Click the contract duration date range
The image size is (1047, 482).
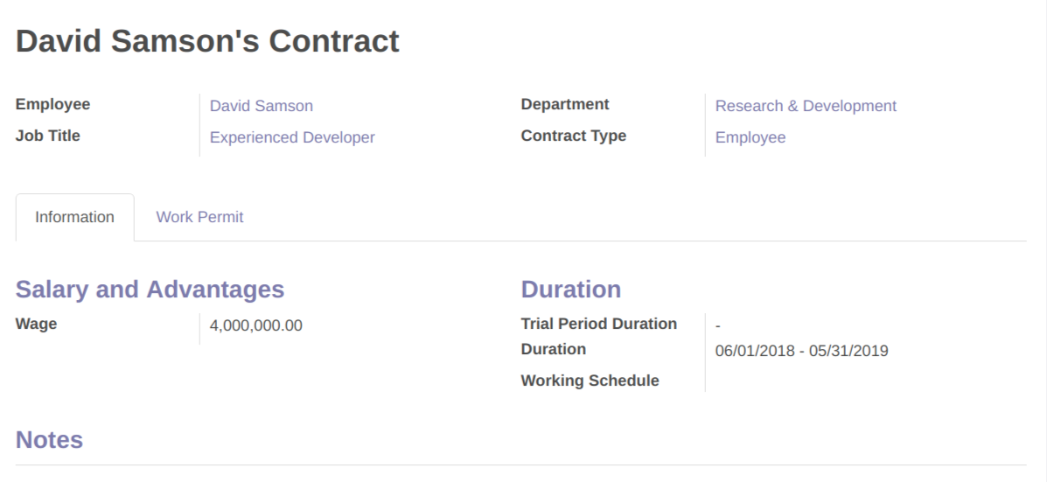tap(801, 351)
